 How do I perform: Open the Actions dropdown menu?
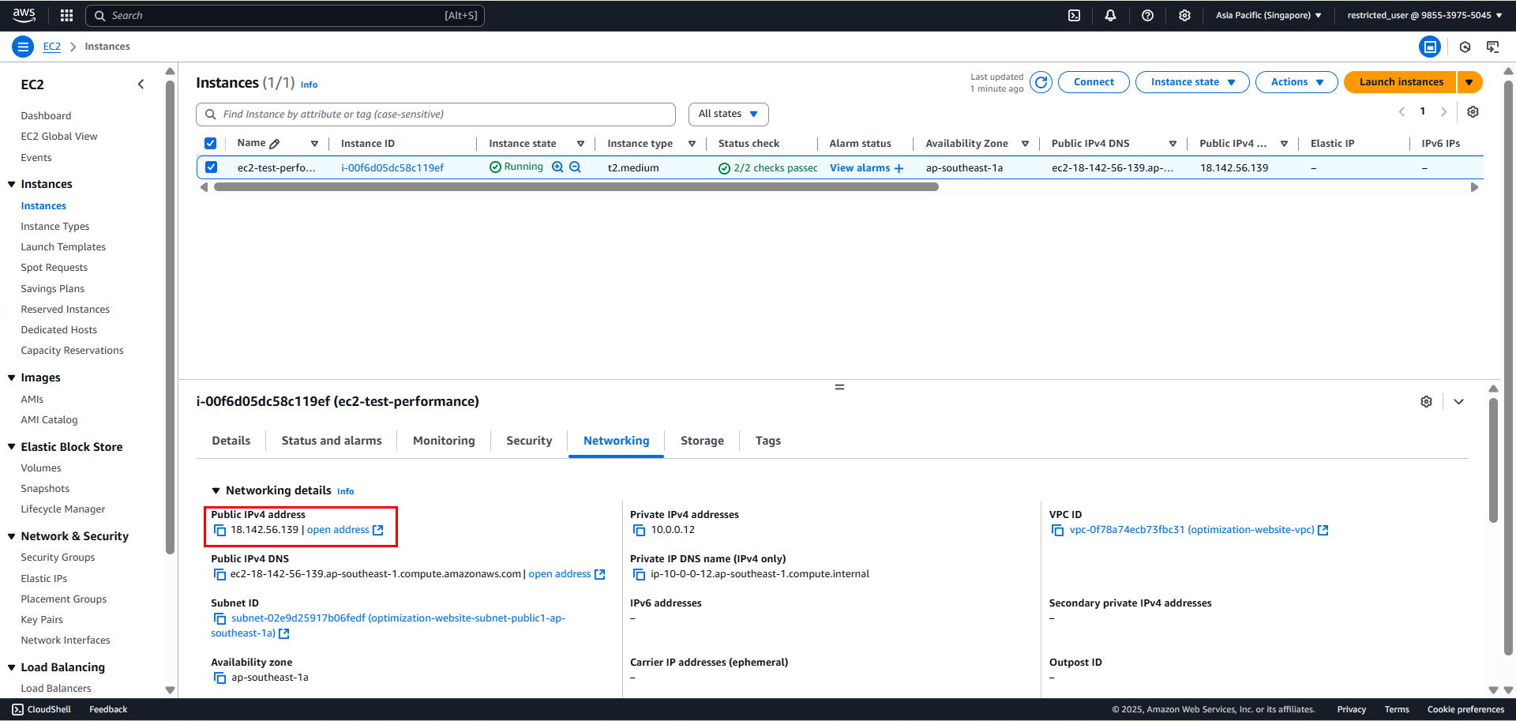(1296, 82)
